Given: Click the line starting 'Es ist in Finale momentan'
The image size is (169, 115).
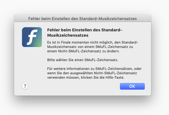Looking at the screenshot, I should point(93,42).
